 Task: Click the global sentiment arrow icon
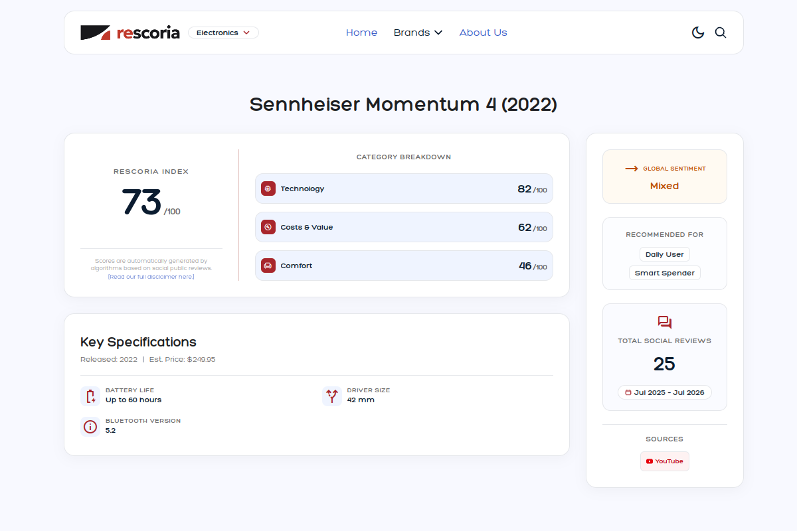[631, 169]
